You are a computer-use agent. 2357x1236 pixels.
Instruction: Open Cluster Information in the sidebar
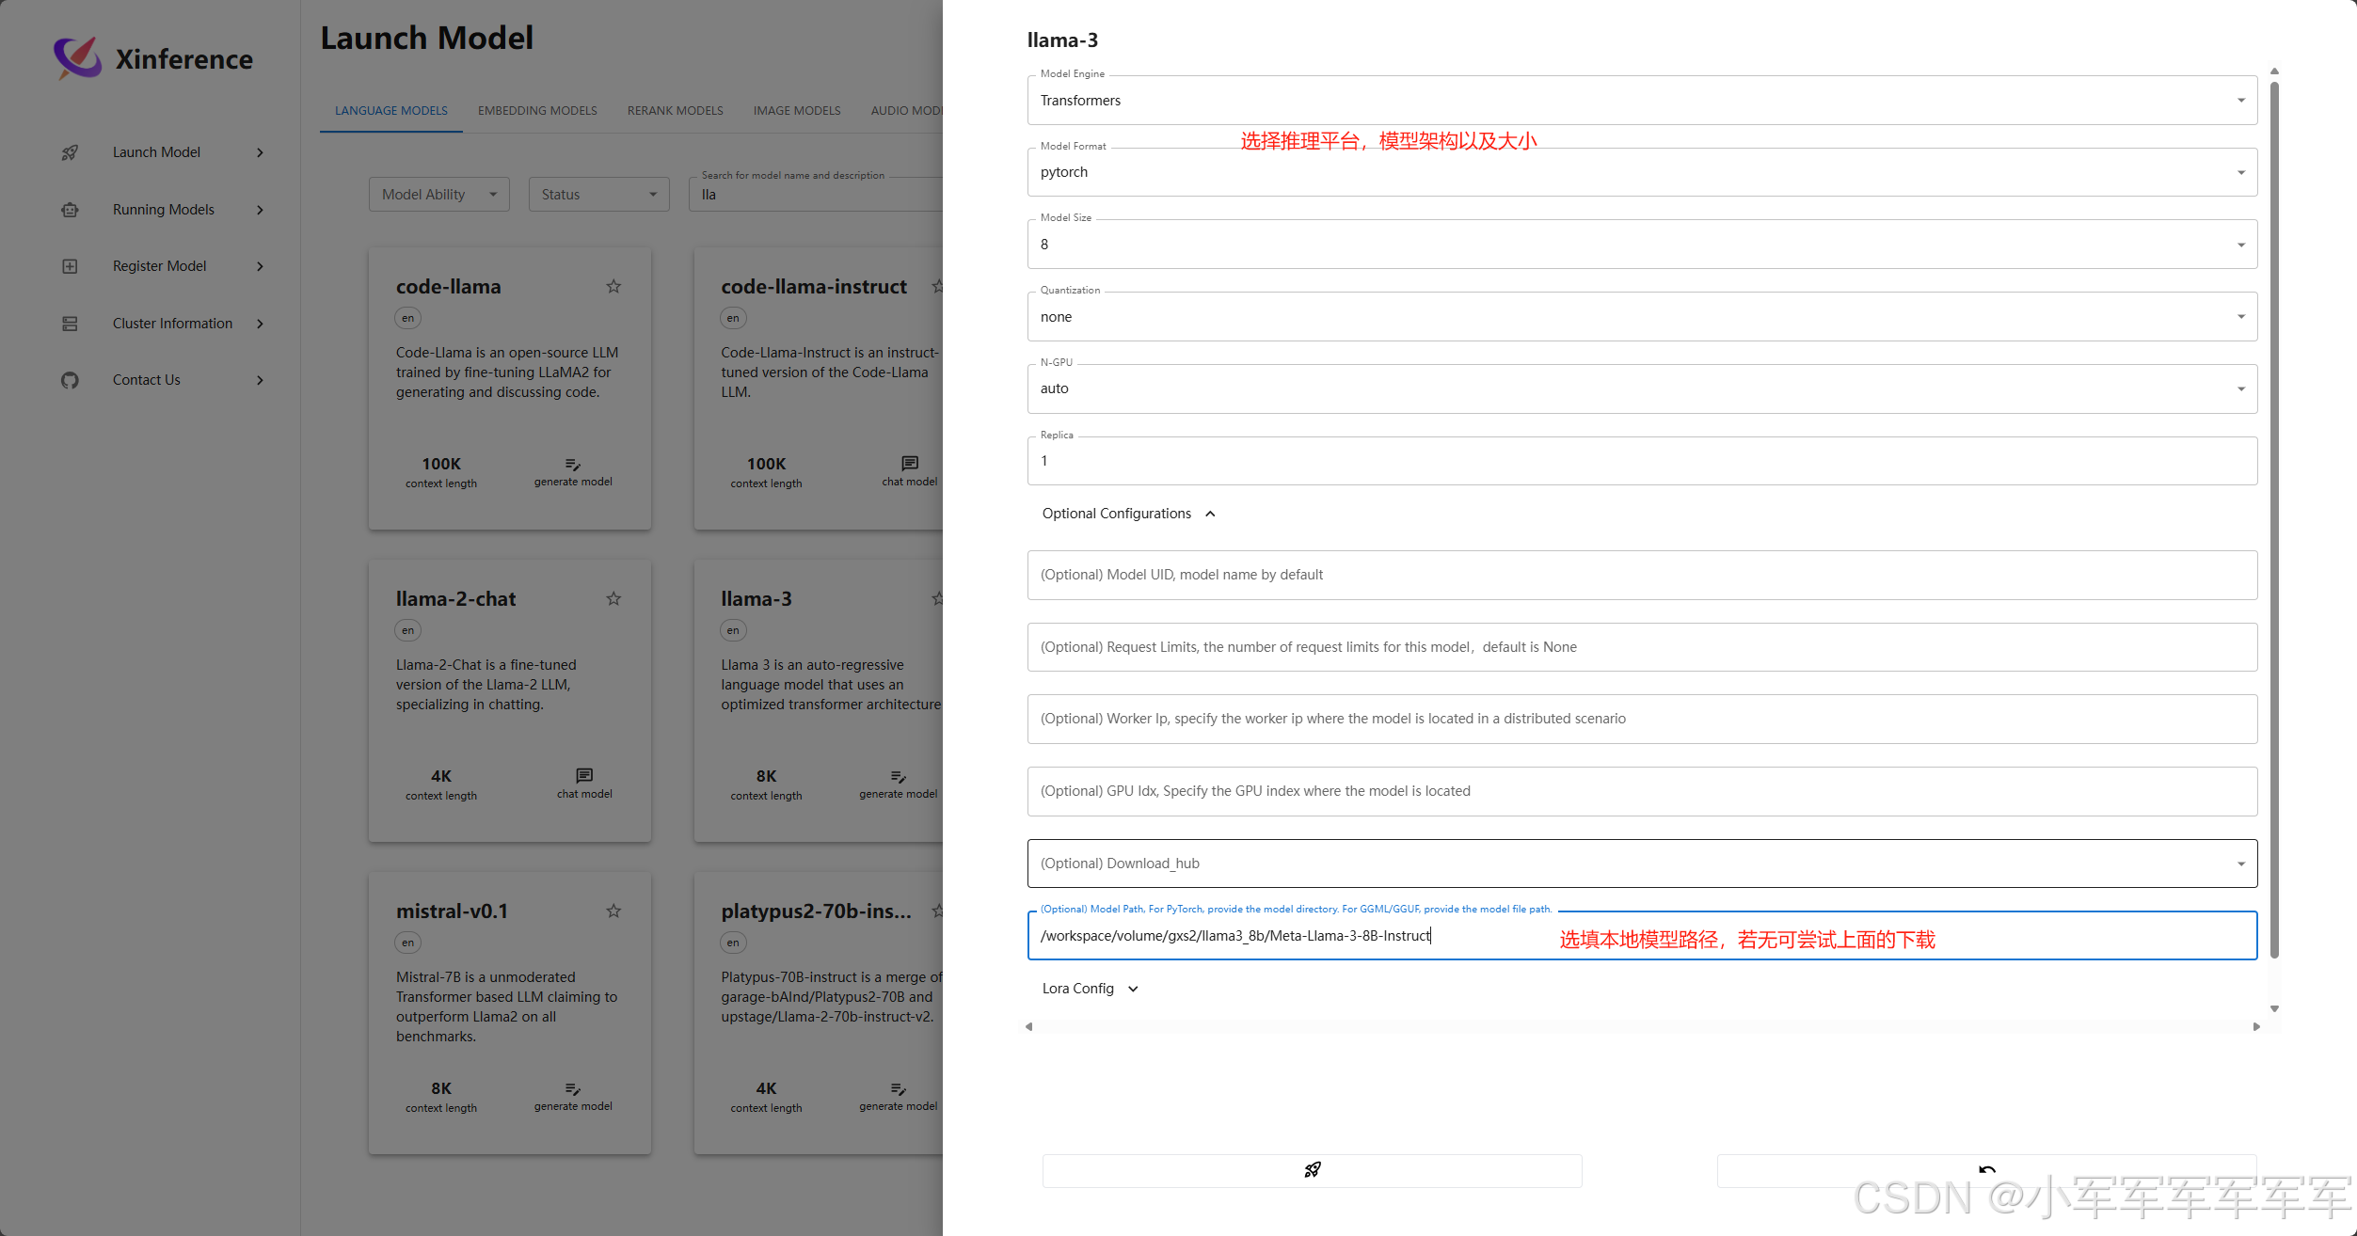(162, 324)
